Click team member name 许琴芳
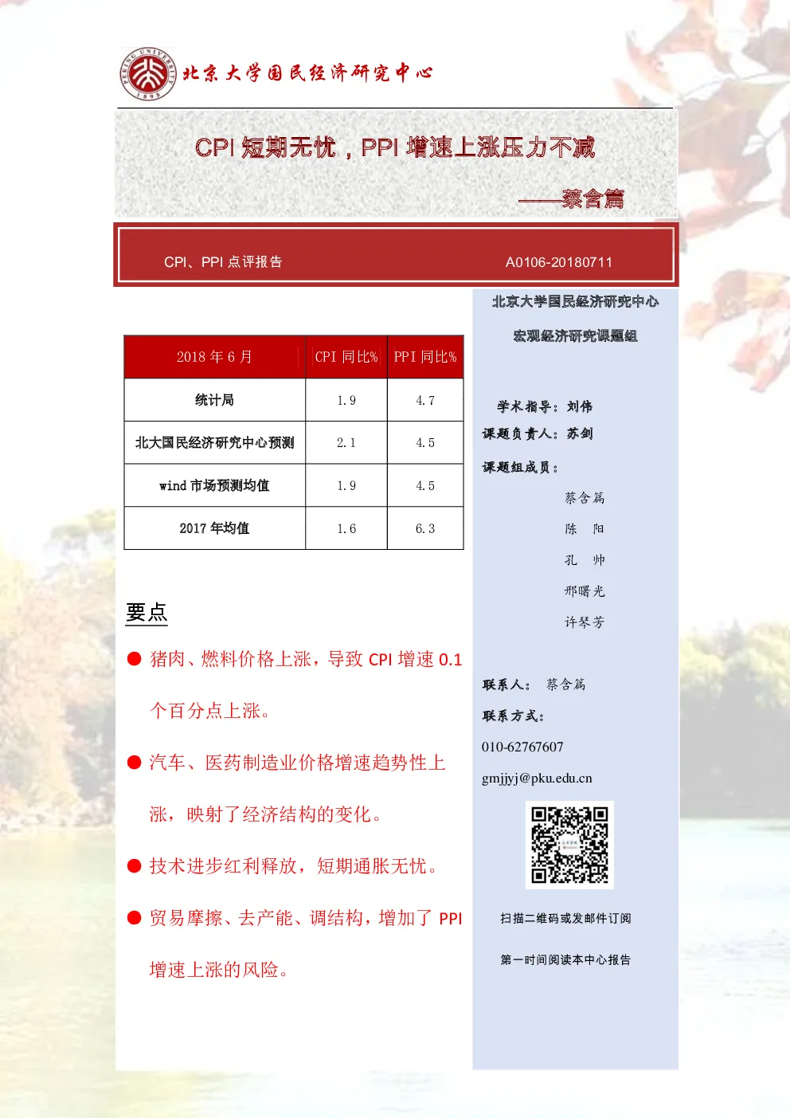The image size is (790, 1118). pos(585,622)
